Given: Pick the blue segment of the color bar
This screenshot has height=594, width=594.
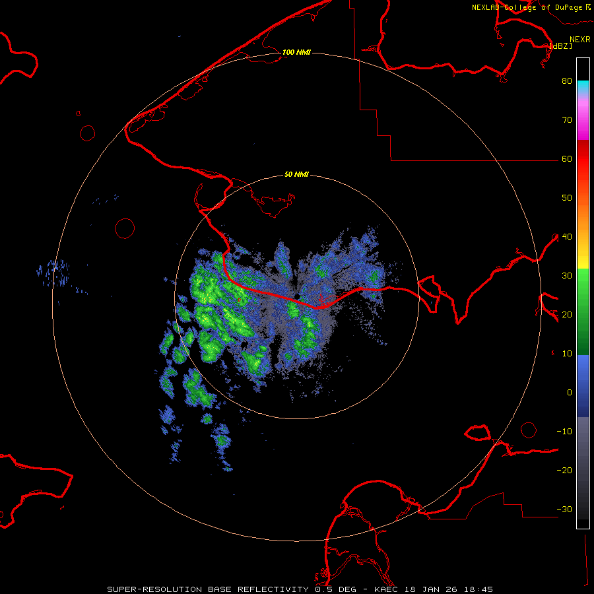Looking at the screenshot, I should [583, 386].
